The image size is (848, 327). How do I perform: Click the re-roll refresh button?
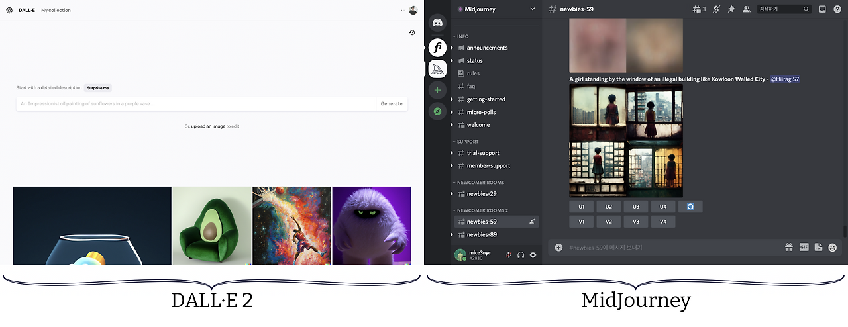click(690, 207)
